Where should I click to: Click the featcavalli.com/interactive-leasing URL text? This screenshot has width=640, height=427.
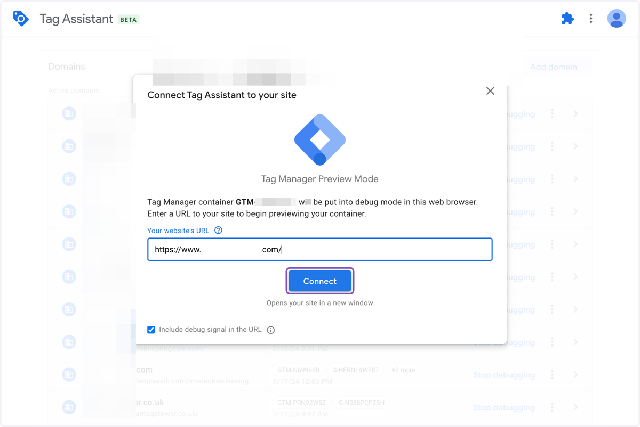193,381
